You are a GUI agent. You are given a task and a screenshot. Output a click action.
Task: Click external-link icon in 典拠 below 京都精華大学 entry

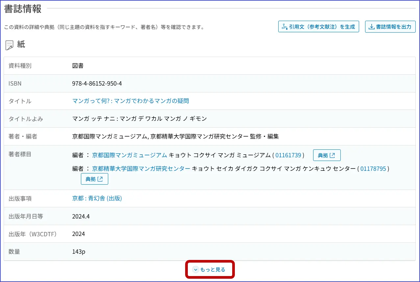tap(100, 179)
